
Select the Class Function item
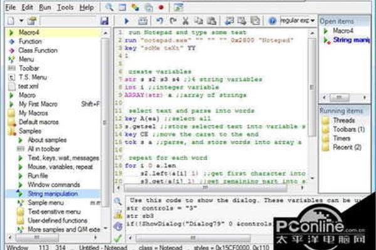click(38, 50)
